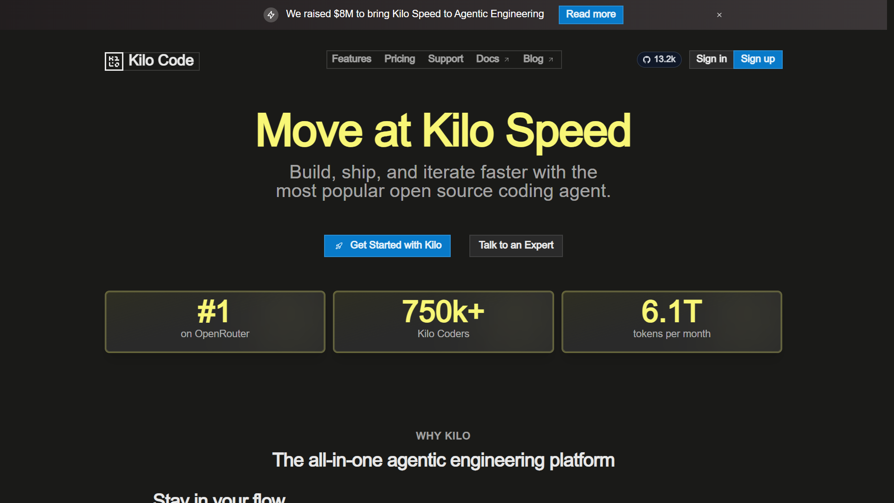894x503 pixels.
Task: Dismiss the announcement banner with the X
Action: [719, 15]
